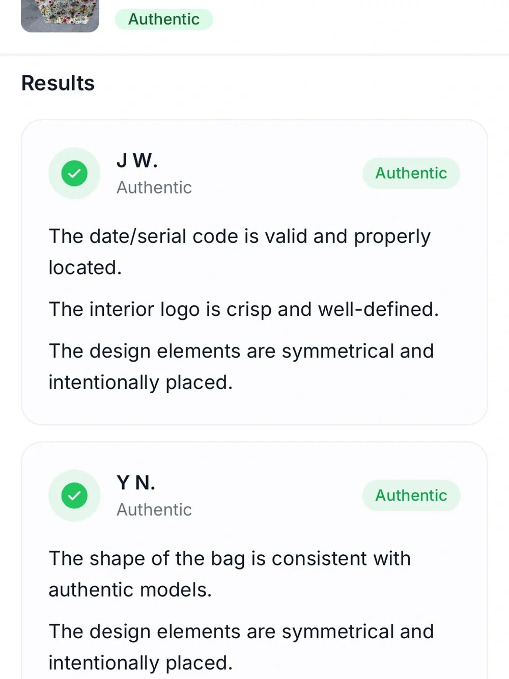Tap the shape of the bag comment
The height and width of the screenshot is (679, 509).
click(x=230, y=574)
